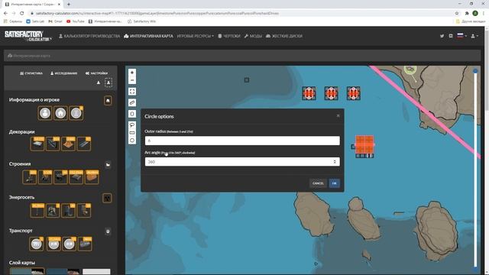489x275 pixels.
Task: Open Интерактивная карта page
Action: pos(148,36)
